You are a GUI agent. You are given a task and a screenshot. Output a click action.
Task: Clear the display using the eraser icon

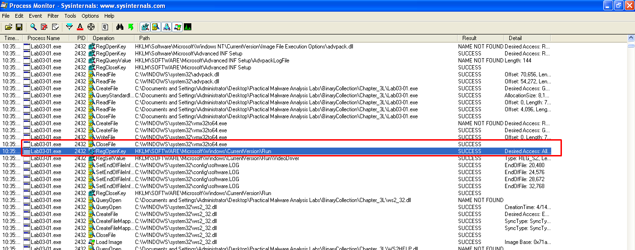coord(55,27)
